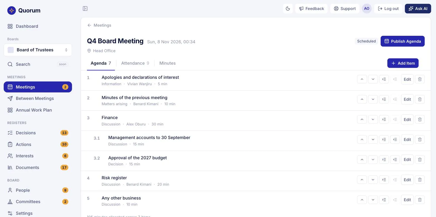This screenshot has height=217, width=436.
Task: Edit the Risk register item
Action: tap(407, 180)
